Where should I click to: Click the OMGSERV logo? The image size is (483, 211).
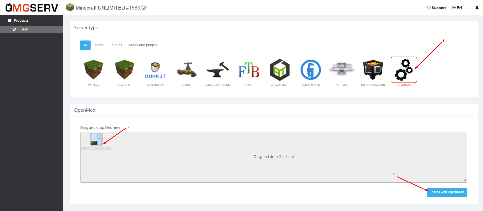(32, 8)
